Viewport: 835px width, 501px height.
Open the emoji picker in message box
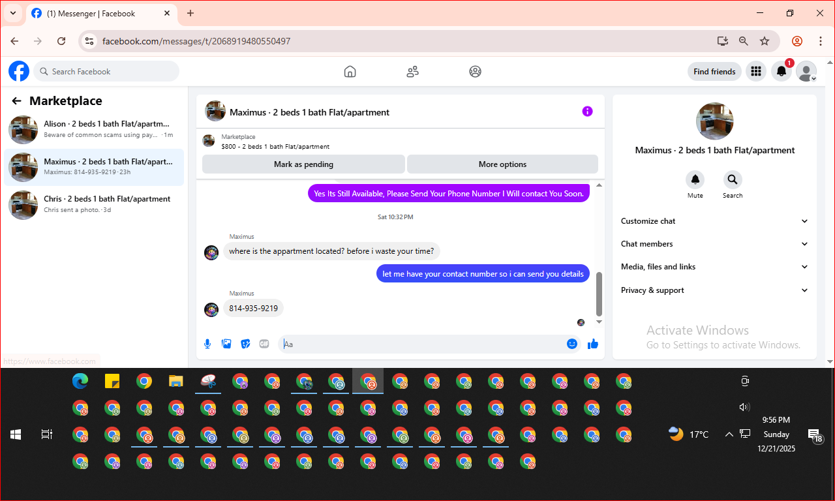pyautogui.click(x=572, y=344)
